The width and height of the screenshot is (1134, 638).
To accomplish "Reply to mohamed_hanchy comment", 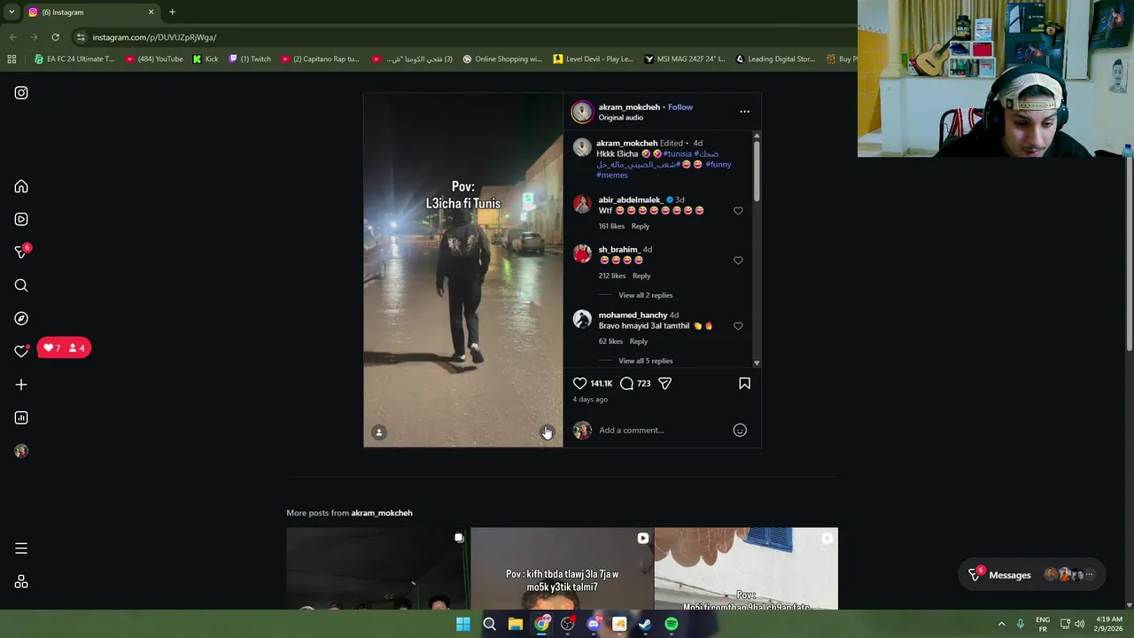I will coord(638,341).
